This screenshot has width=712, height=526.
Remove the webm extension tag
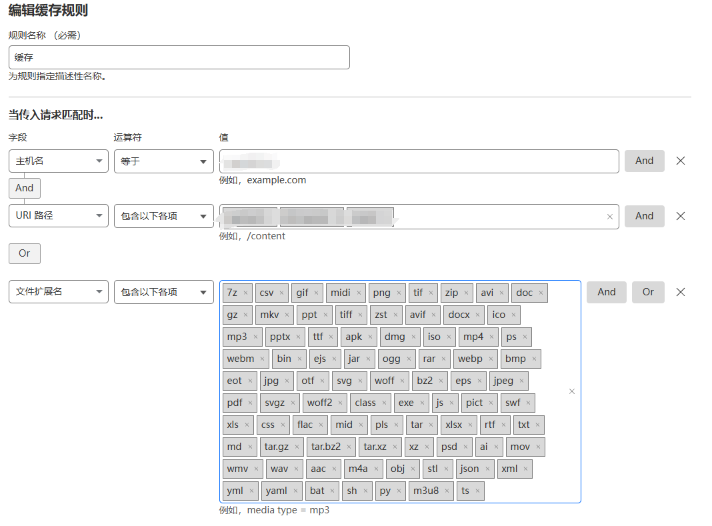262,359
